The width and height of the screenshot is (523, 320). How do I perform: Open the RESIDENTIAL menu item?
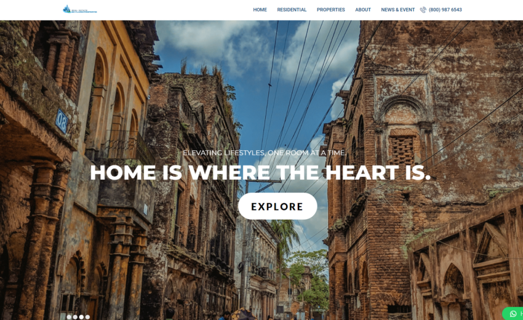(292, 10)
